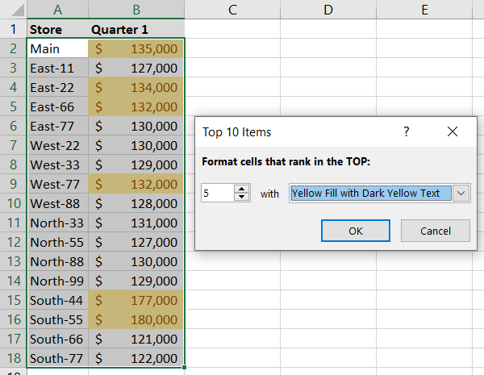
Task: Select column A header
Action: [x=57, y=10]
